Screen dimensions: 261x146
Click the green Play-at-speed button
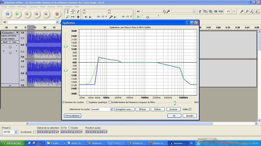tap(138, 17)
